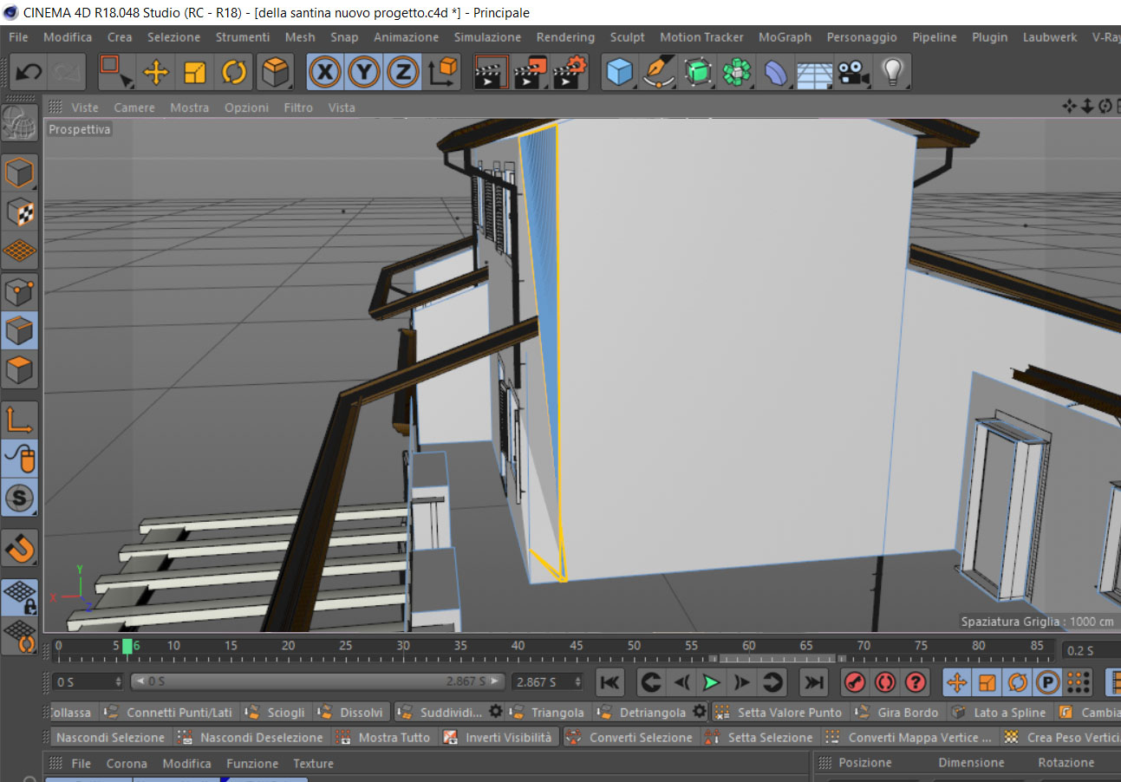Select the Spline Pen tool
Image resolution: width=1121 pixels, height=782 pixels.
(x=659, y=72)
